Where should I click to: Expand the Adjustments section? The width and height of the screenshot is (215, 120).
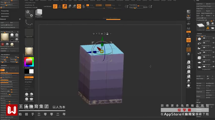[5, 16]
